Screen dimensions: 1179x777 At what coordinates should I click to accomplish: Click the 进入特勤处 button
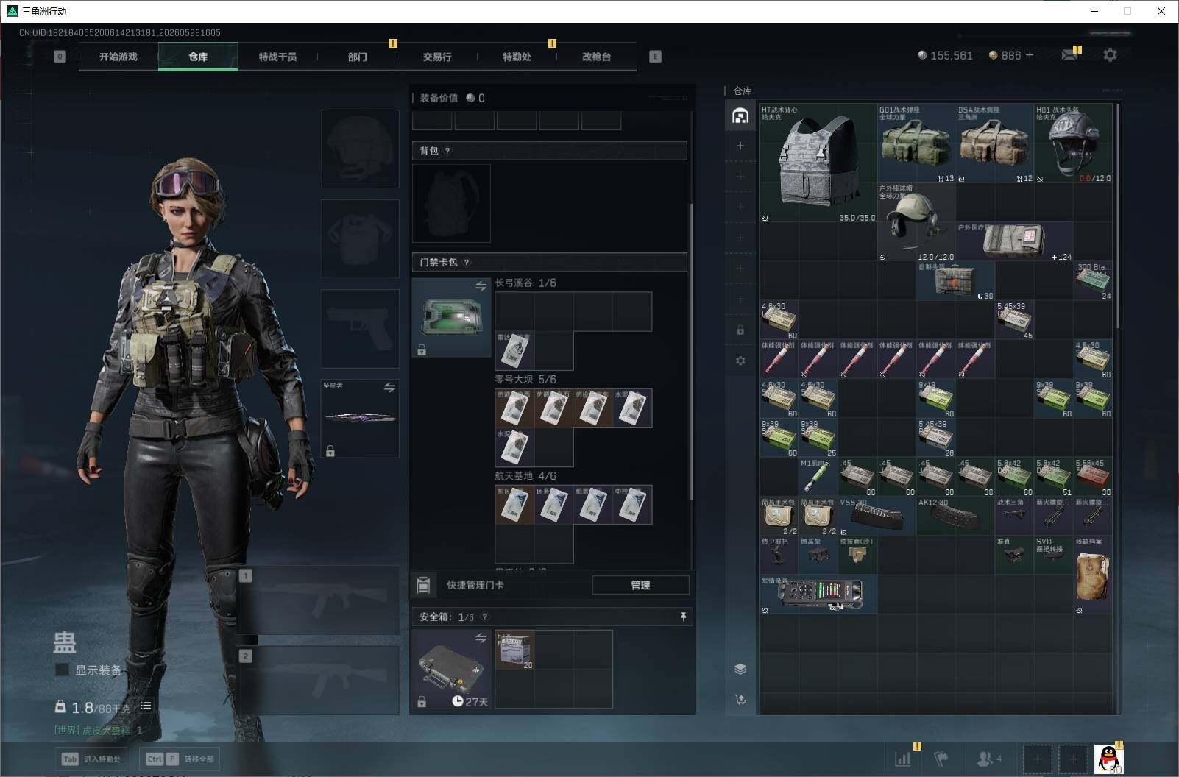point(92,759)
